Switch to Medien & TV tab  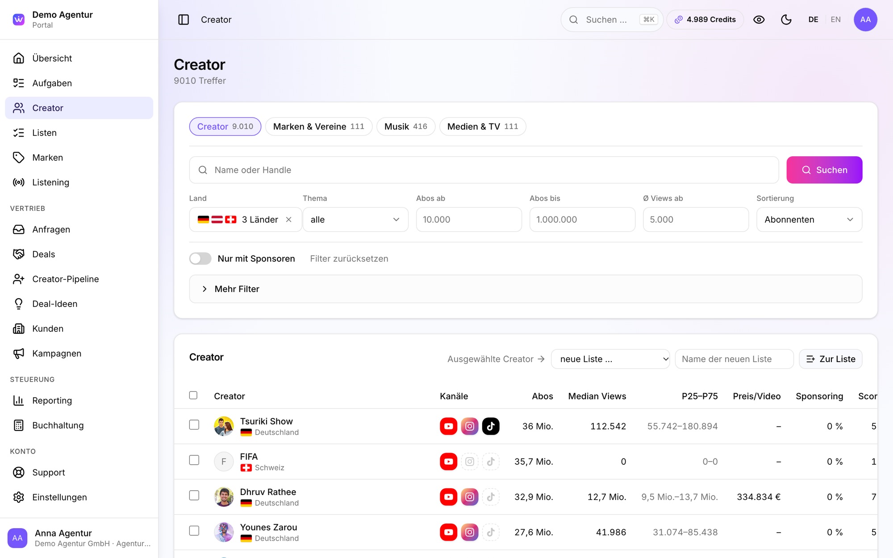click(x=483, y=127)
